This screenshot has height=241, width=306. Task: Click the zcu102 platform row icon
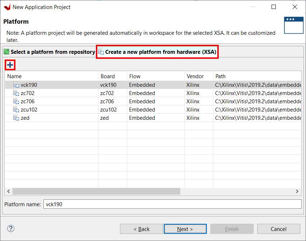pos(16,109)
